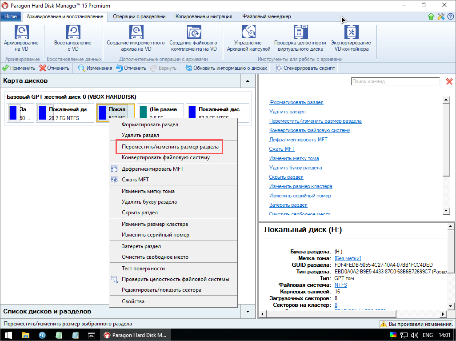Open the Изменения view in toolbar
The image size is (456, 341).
[95, 68]
